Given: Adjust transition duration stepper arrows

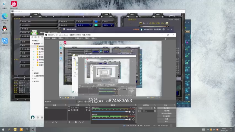Looking at the screenshot, I should [x=155, y=111].
